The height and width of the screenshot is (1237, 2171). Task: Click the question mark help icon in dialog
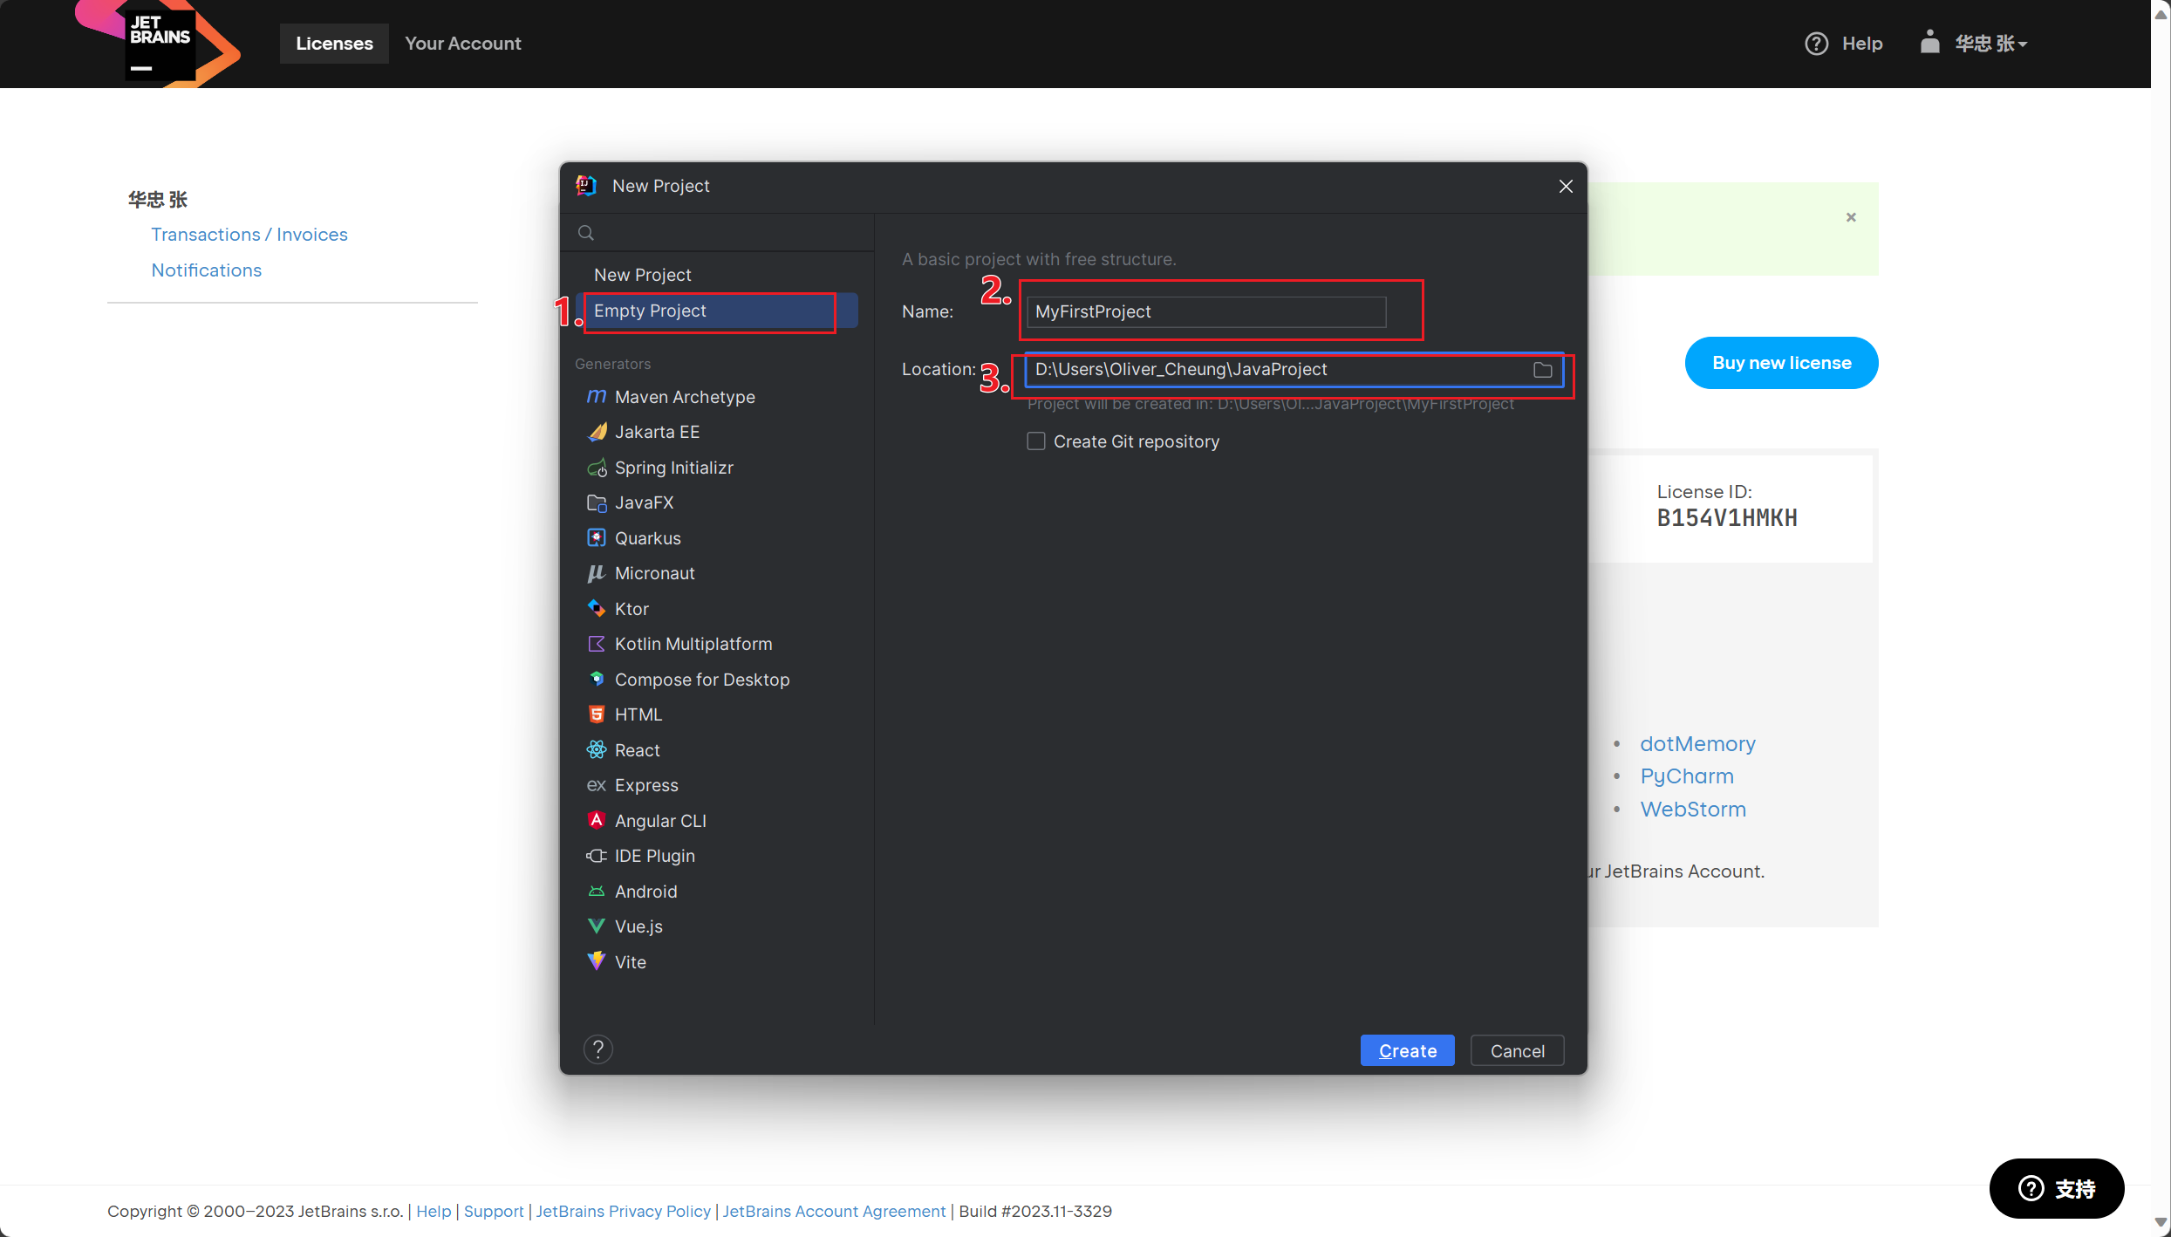[598, 1049]
